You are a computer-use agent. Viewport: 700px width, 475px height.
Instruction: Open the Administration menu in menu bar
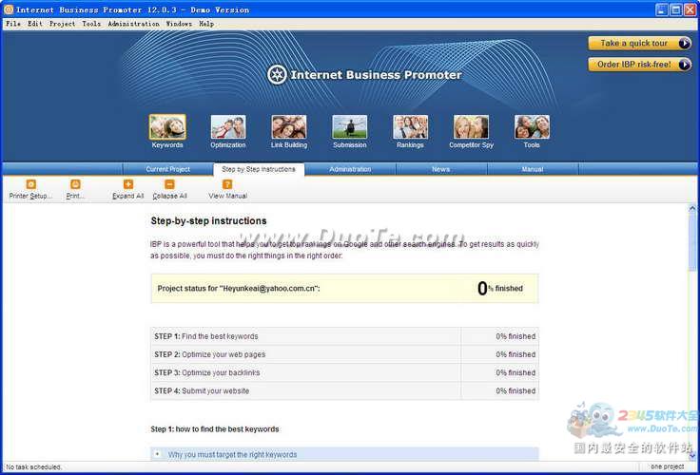click(x=133, y=24)
